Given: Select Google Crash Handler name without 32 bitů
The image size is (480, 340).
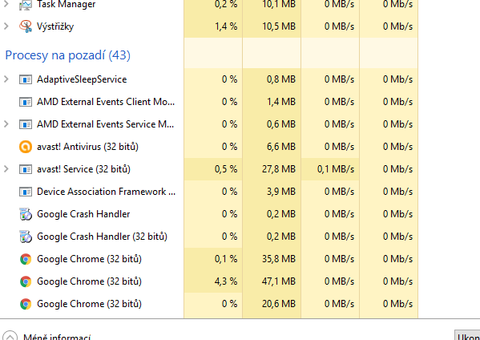Looking at the screenshot, I should point(83,214).
